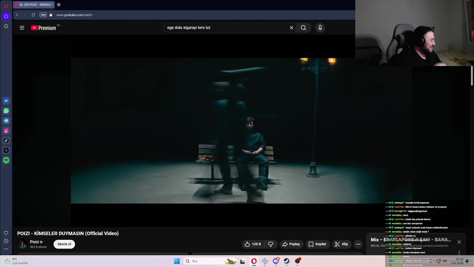Click the address bar showing www.youtube.com/watch

(x=74, y=15)
